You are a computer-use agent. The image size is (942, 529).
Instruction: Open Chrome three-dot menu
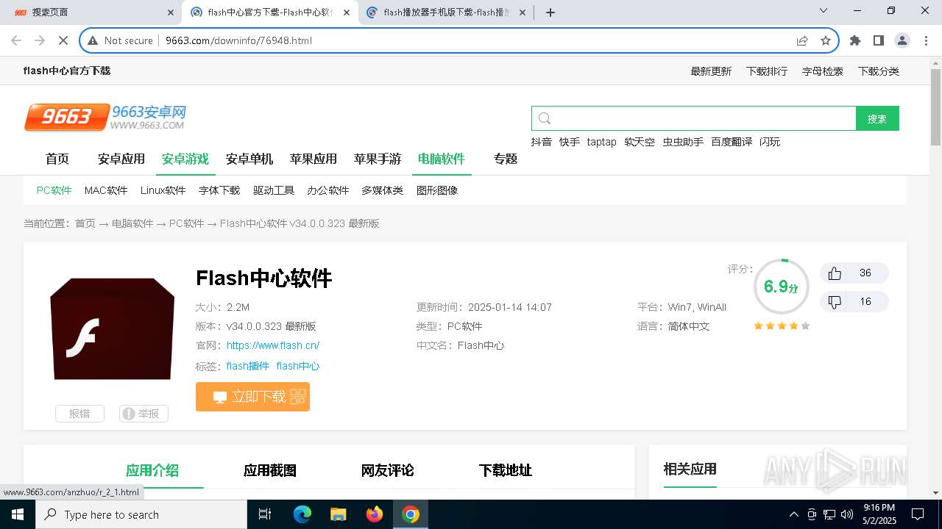[x=925, y=40]
